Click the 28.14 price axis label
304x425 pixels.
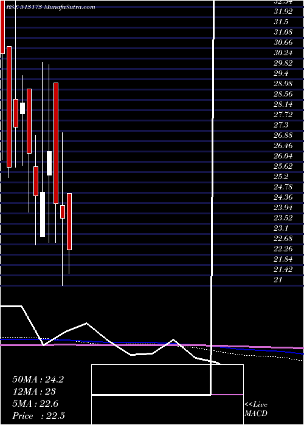[283, 104]
